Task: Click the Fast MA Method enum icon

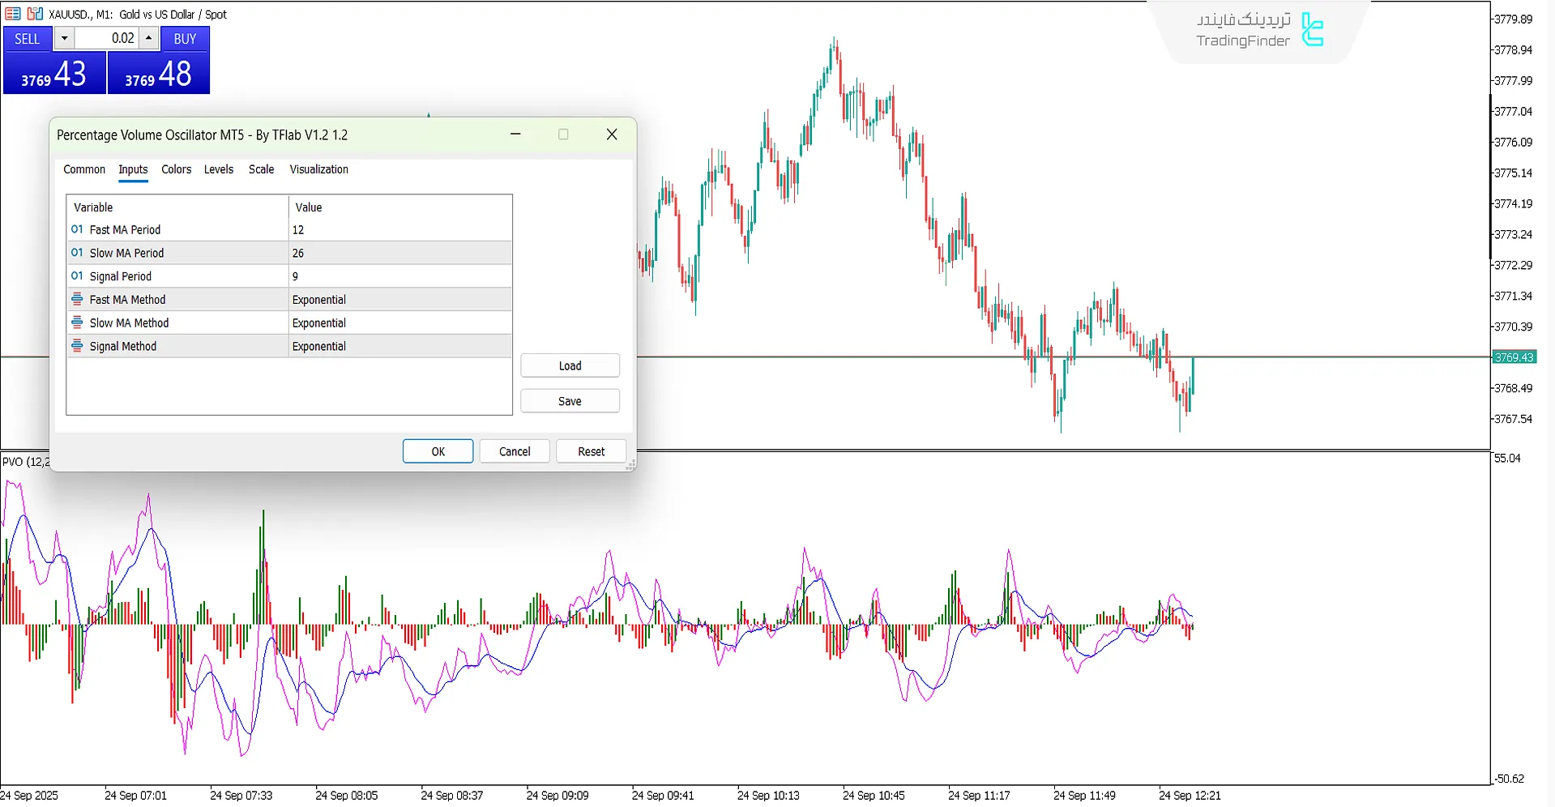Action: [77, 300]
